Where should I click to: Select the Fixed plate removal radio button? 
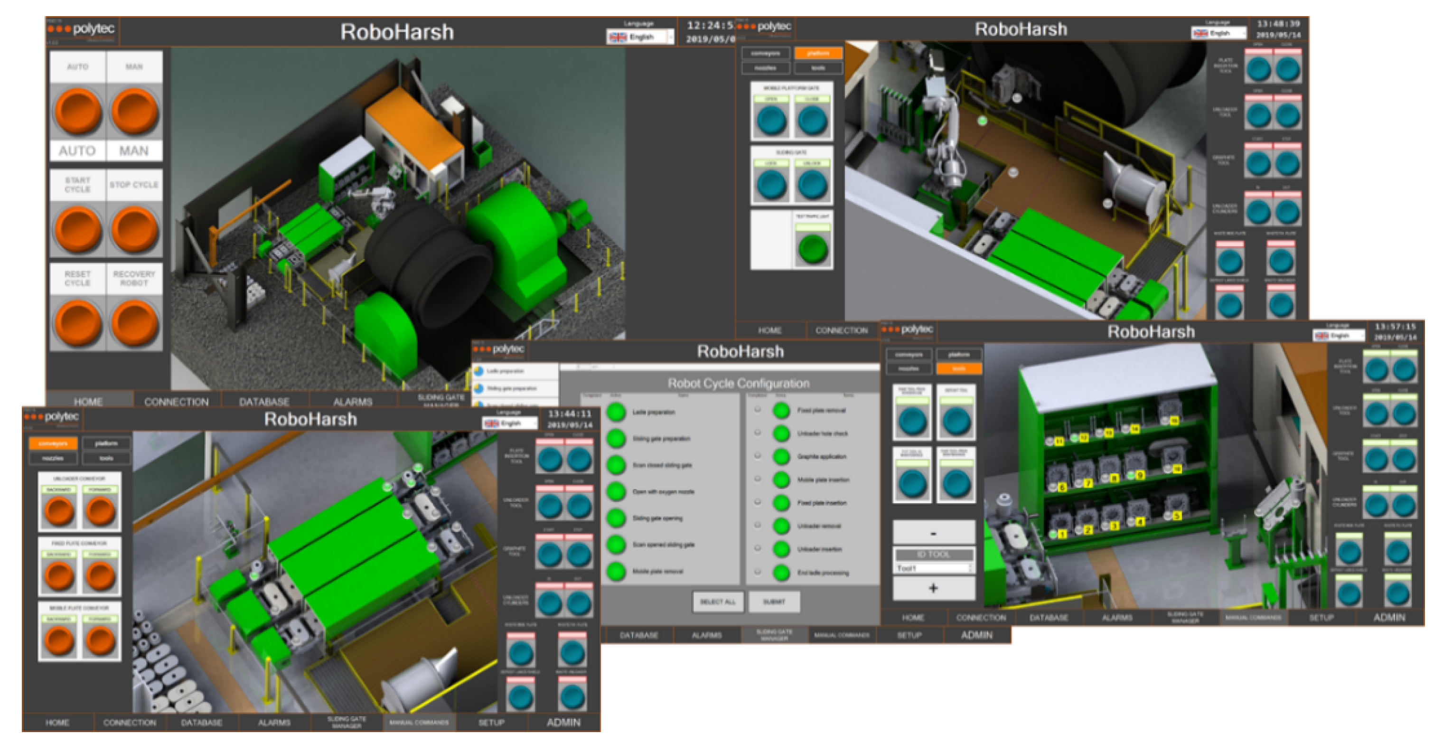pyautogui.click(x=758, y=410)
